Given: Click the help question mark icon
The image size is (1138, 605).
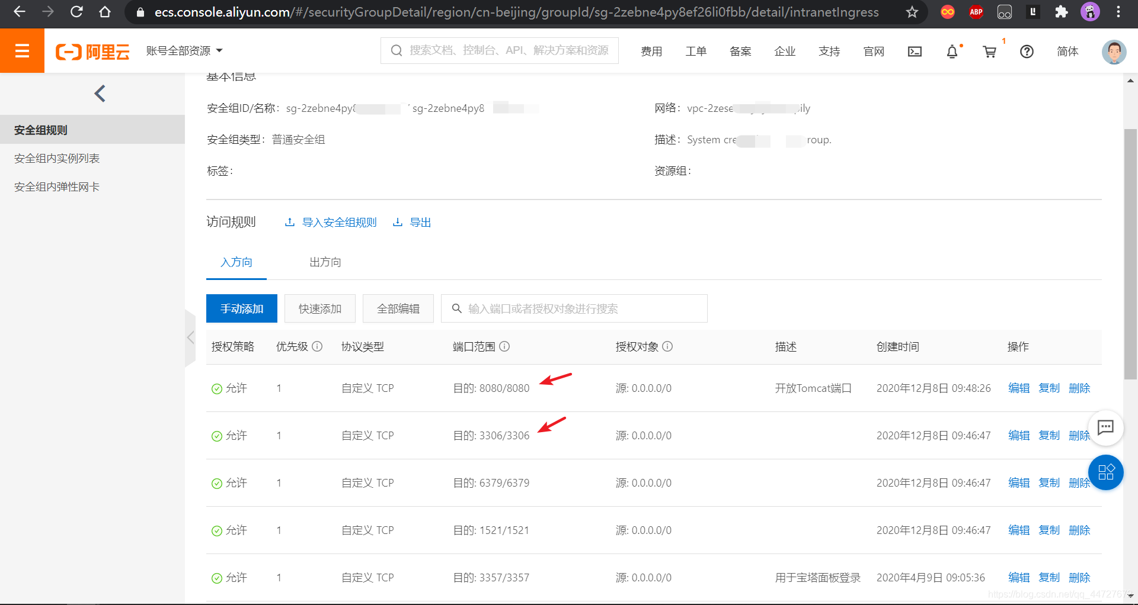Looking at the screenshot, I should pyautogui.click(x=1027, y=52).
